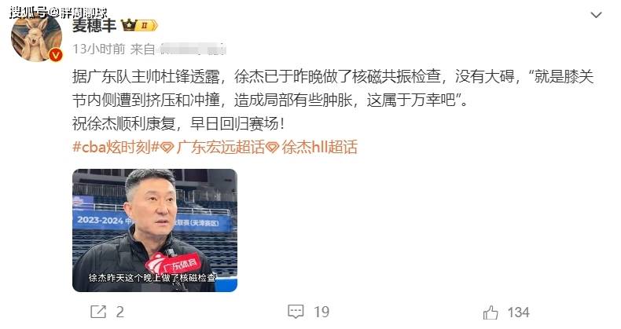Click the blurred post source label
This screenshot has height=329, width=621.
(x=192, y=49)
